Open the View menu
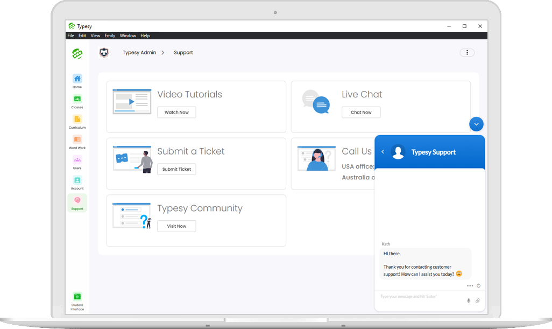 (x=95, y=36)
